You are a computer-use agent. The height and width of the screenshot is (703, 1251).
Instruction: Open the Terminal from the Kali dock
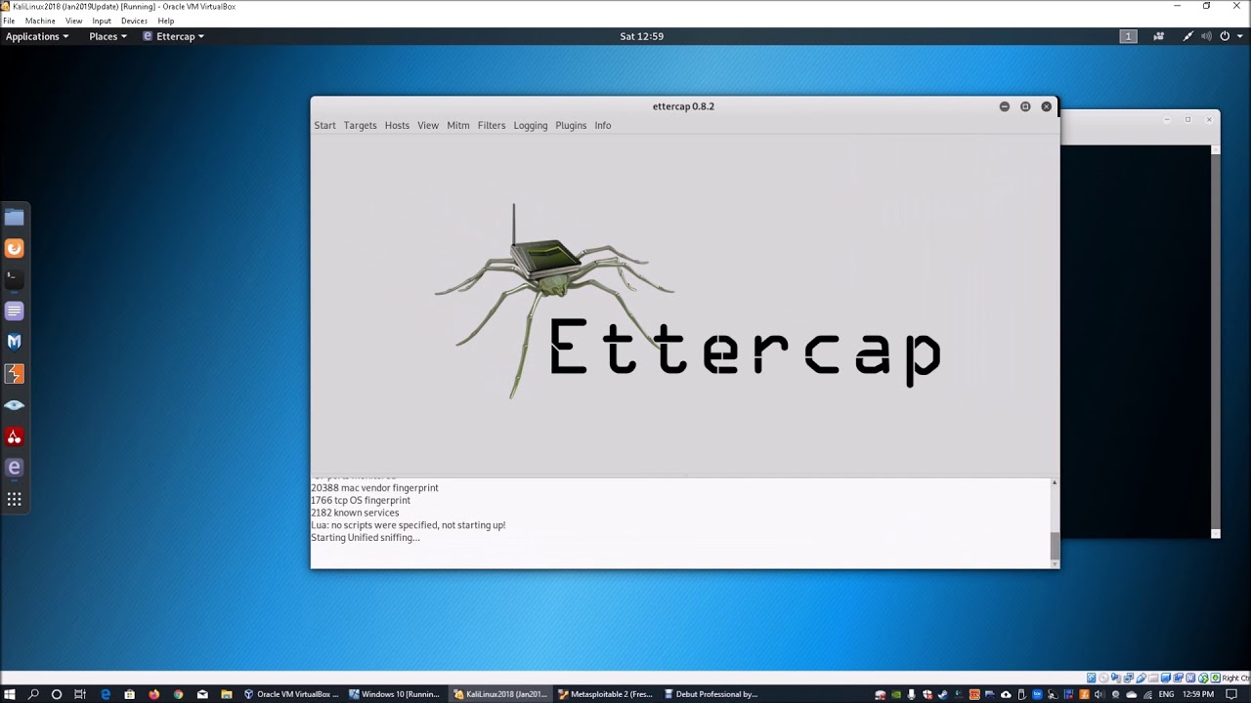point(14,279)
